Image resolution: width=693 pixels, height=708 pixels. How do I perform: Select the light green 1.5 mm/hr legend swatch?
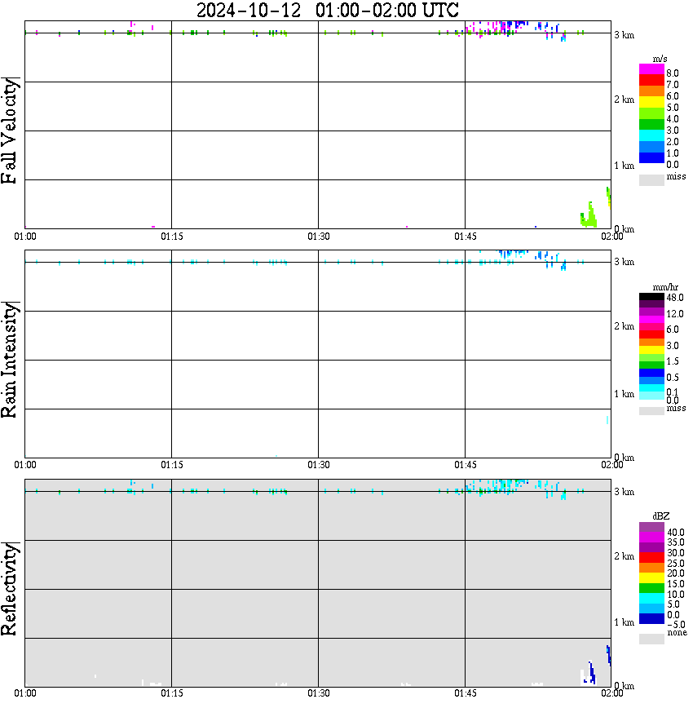(x=651, y=357)
